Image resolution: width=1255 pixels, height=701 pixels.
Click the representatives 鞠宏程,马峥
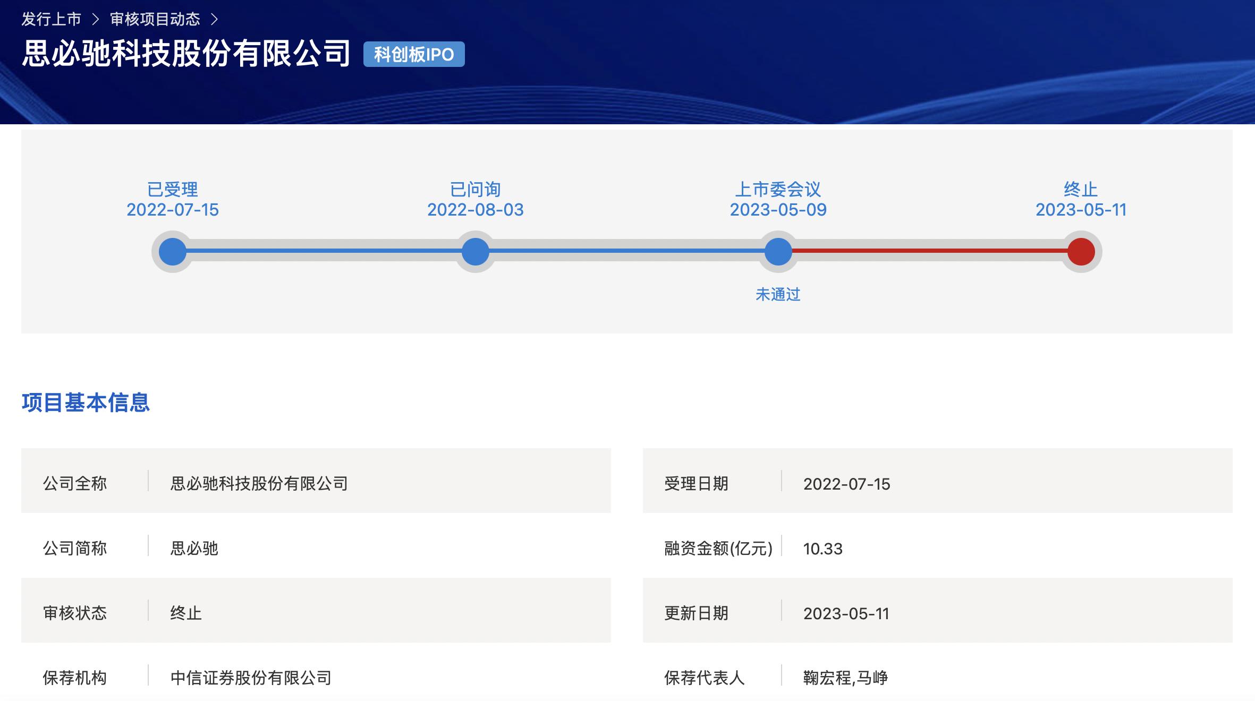846,678
